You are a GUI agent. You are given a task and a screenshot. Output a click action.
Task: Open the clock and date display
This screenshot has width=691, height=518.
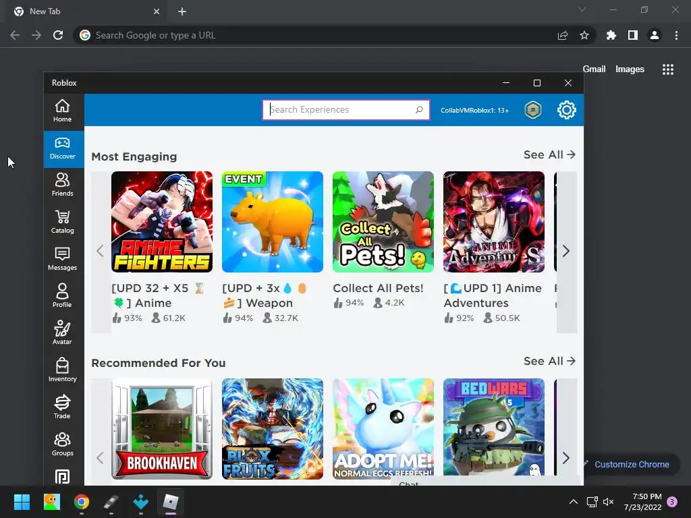pyautogui.click(x=643, y=502)
